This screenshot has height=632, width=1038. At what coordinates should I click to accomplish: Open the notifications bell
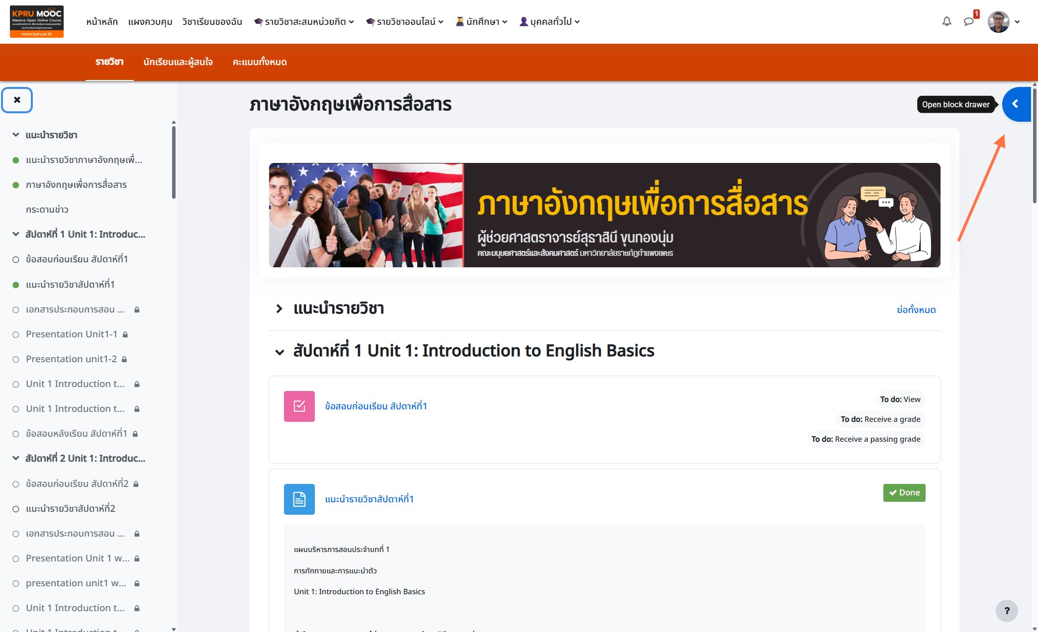pyautogui.click(x=946, y=21)
